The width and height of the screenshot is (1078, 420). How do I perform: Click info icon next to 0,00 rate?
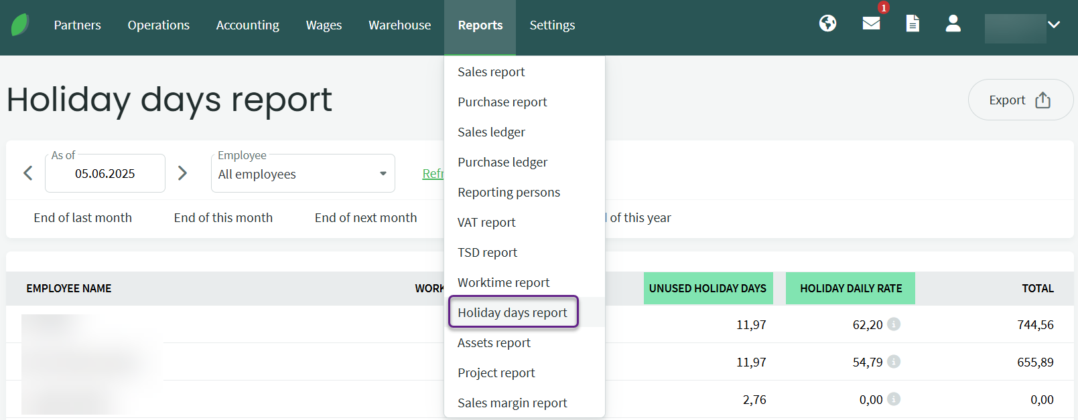[894, 399]
